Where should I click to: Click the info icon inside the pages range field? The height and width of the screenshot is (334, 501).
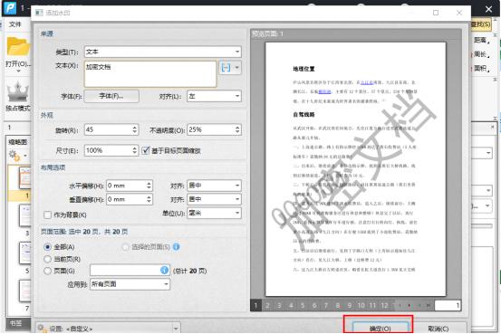click(164, 271)
